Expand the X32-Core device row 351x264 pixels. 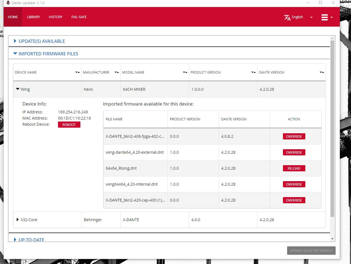coord(18,219)
